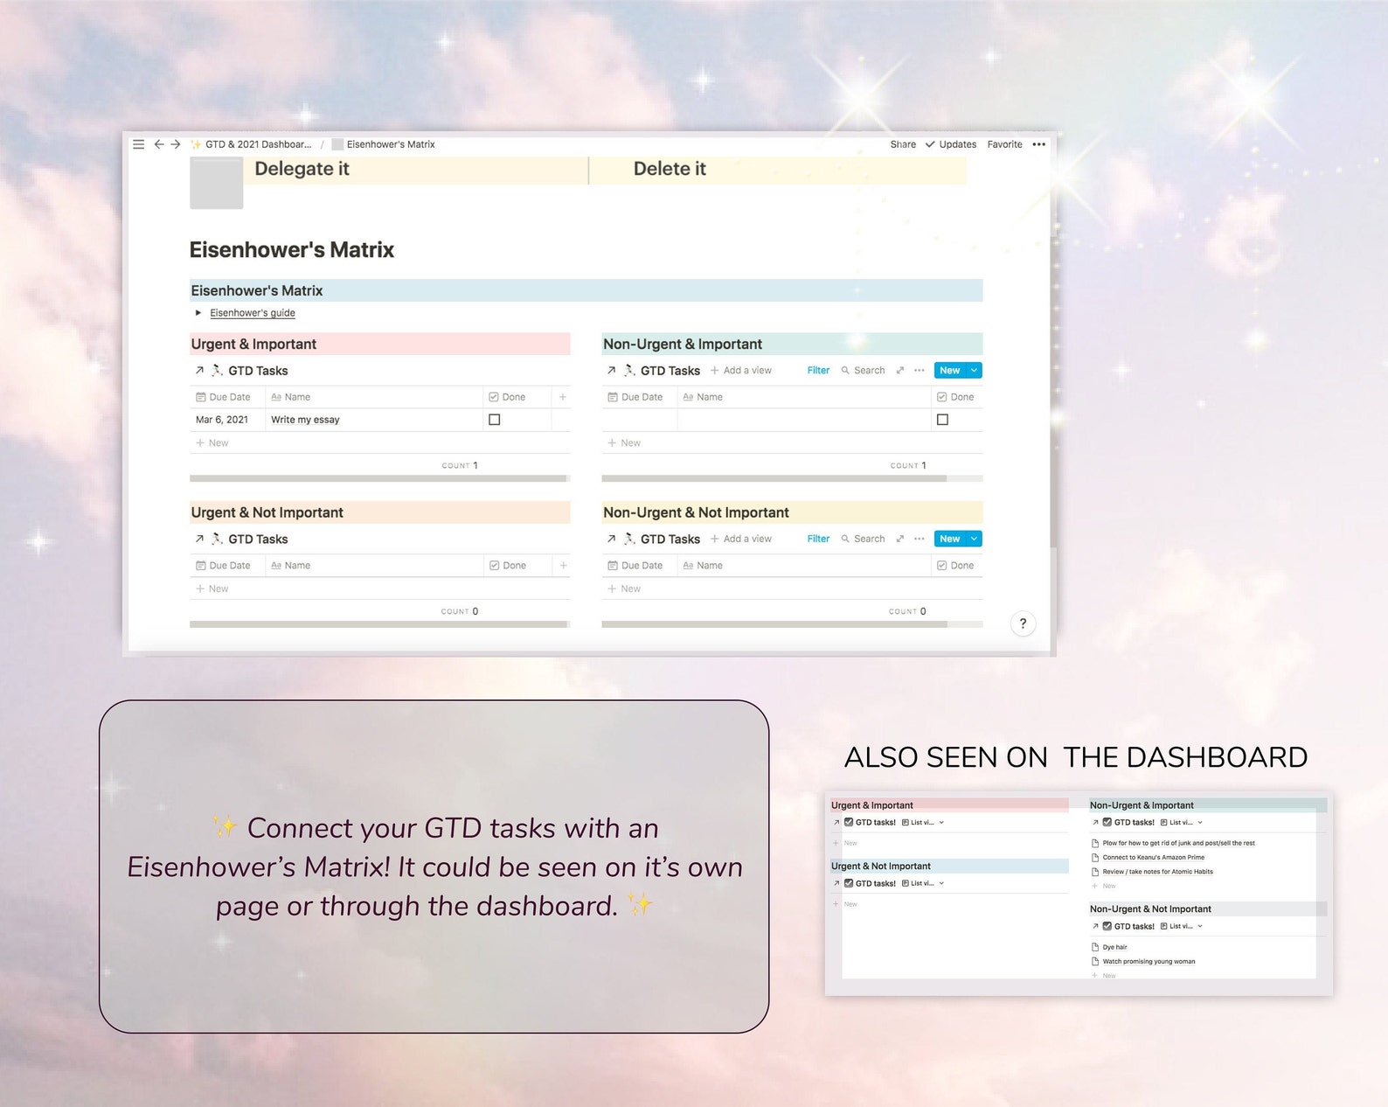This screenshot has height=1107, width=1388.
Task: Open Updates in the top bar
Action: tap(951, 144)
